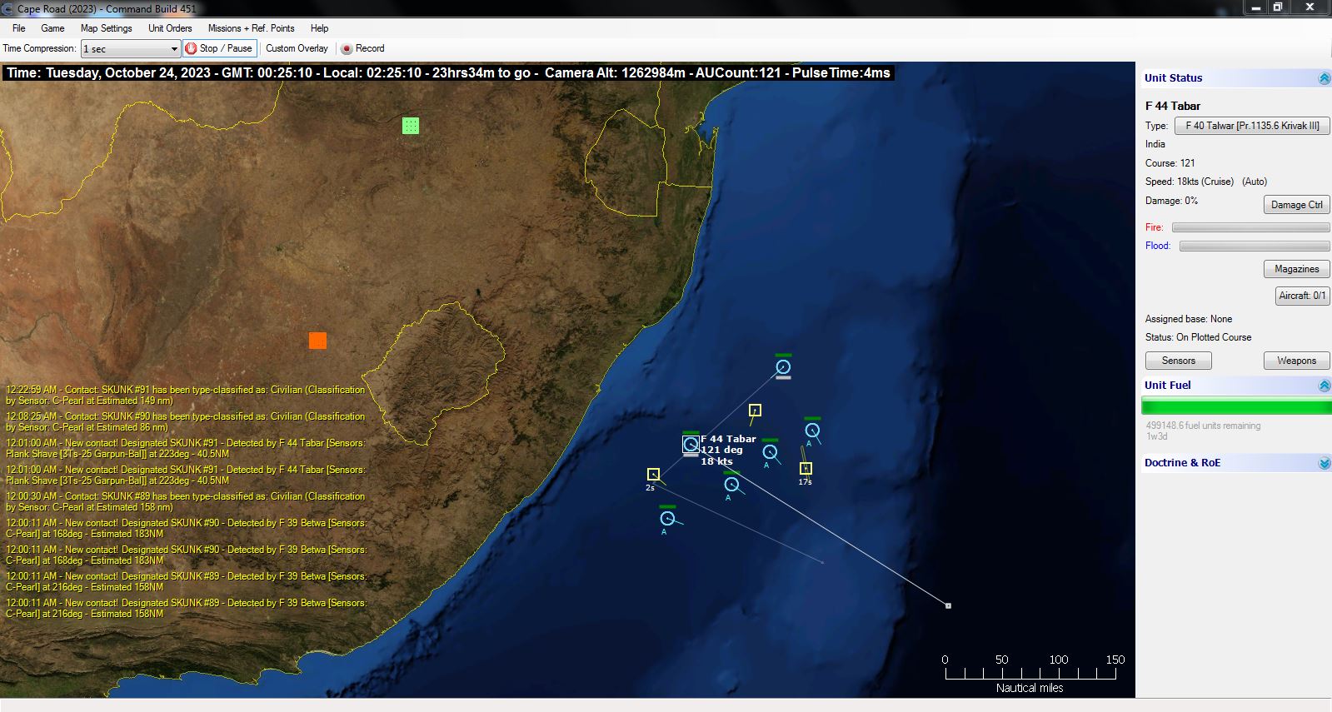1332x712 pixels.
Task: Select yellow contact marker labeled 2s
Action: point(653,475)
